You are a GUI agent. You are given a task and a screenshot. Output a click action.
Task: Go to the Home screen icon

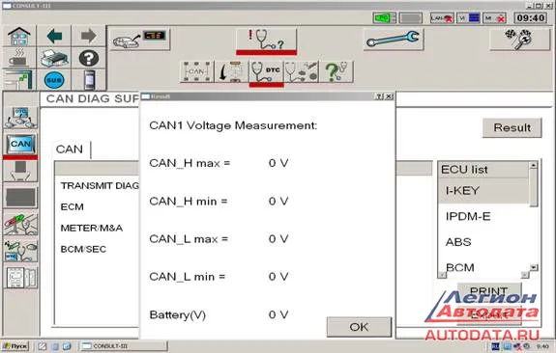point(19,37)
